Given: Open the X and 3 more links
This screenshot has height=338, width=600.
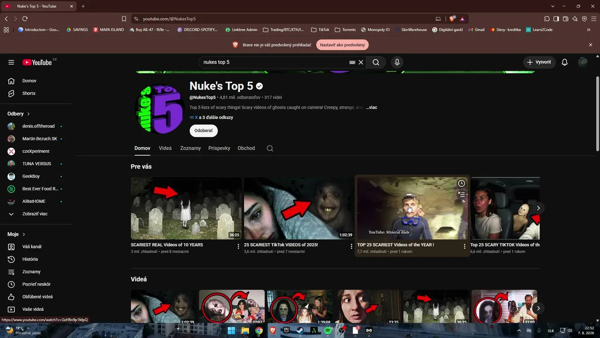Looking at the screenshot, I should (x=211, y=117).
